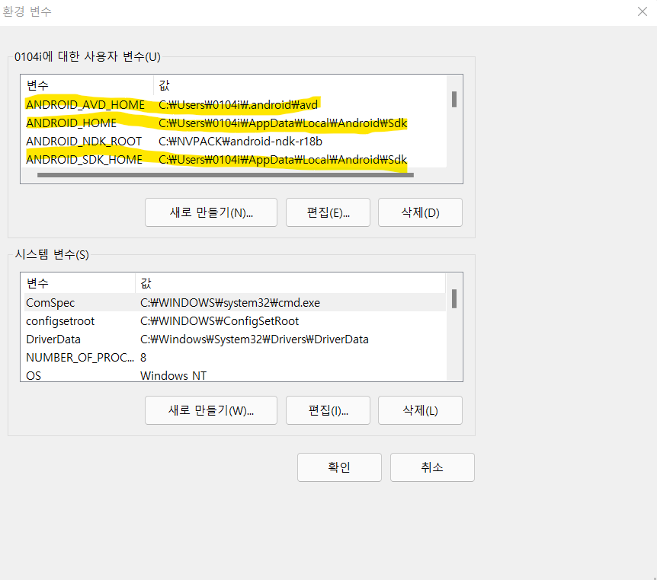Click user variables 변수 column header
The width and height of the screenshot is (657, 580).
[x=87, y=85]
